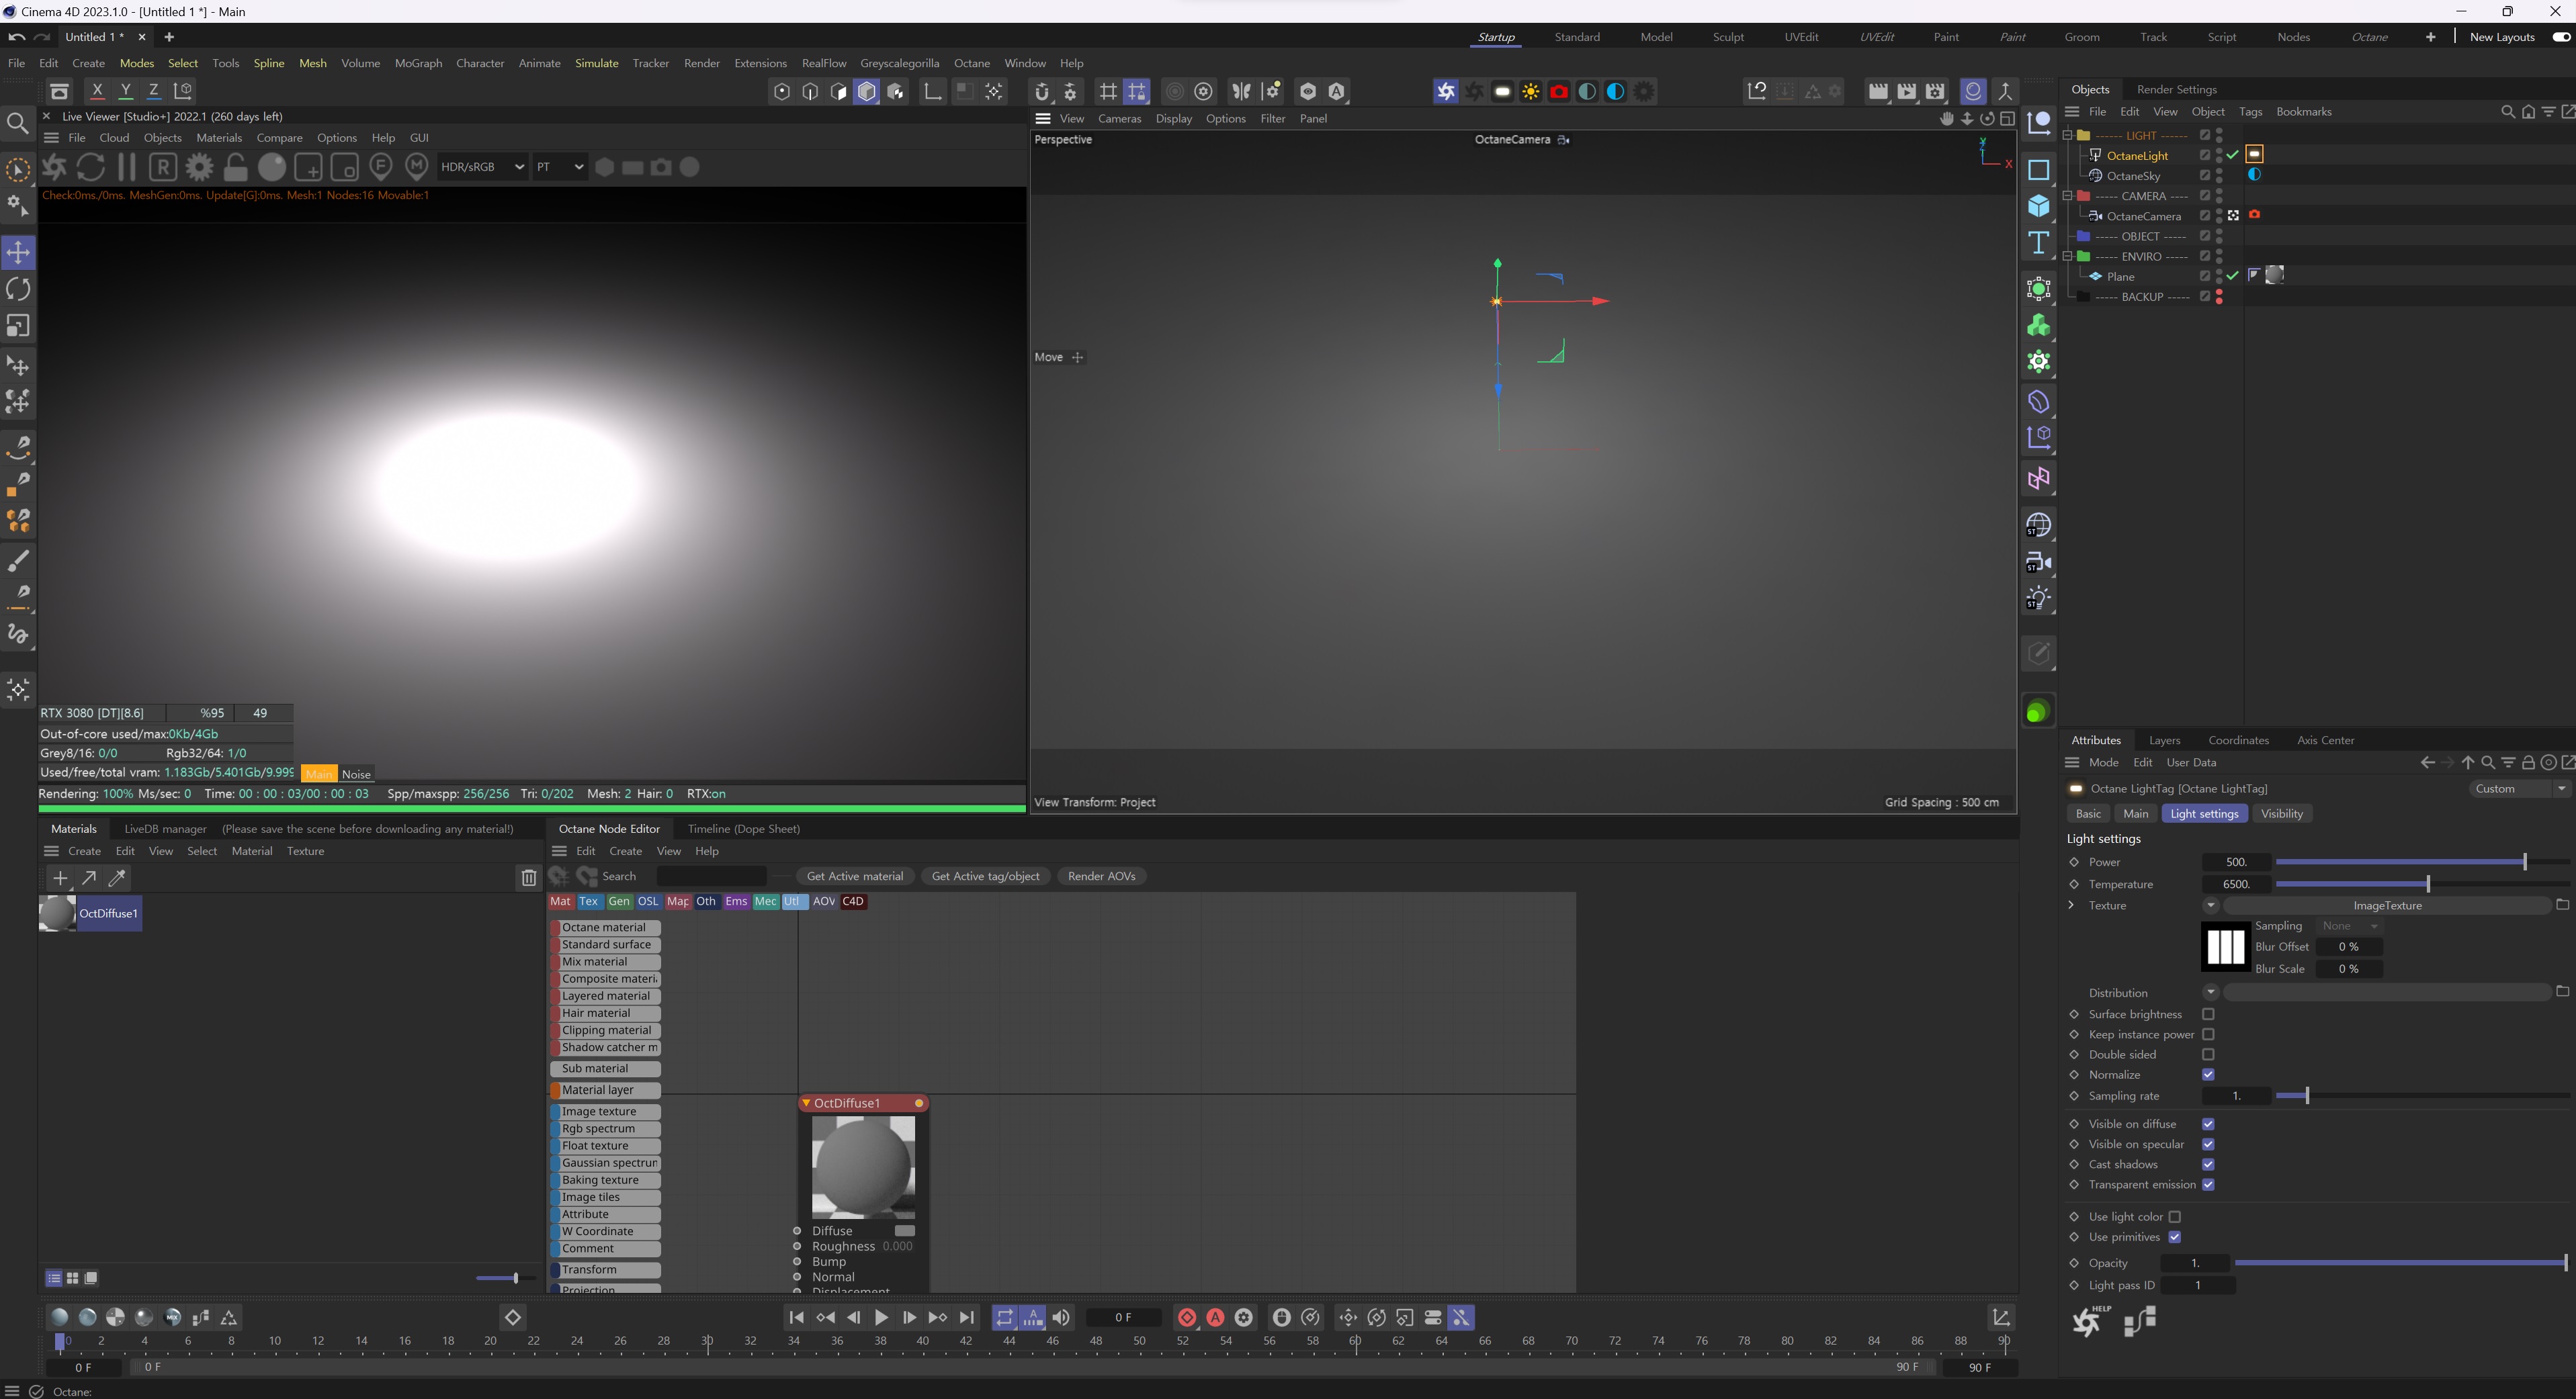
Task: Switch to Render Settings tab
Action: [x=2176, y=89]
